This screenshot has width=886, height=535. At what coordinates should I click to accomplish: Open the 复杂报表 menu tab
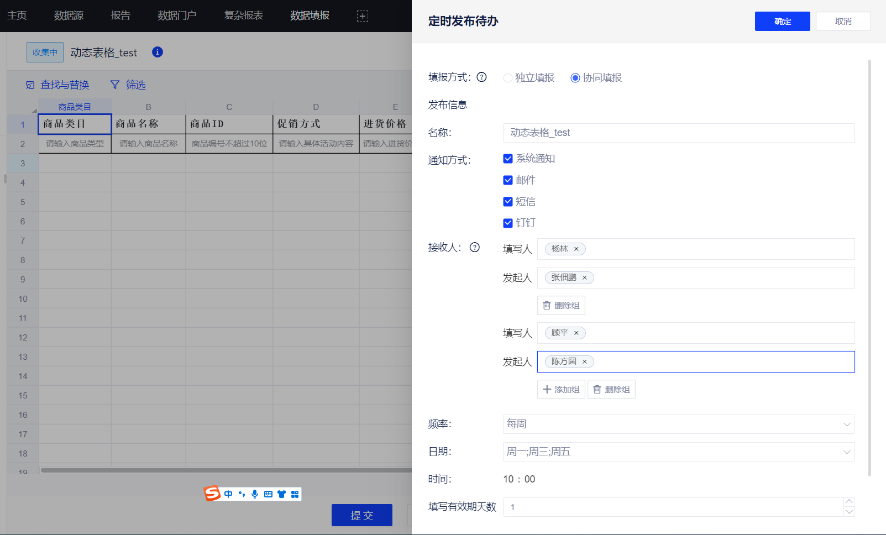pos(243,15)
